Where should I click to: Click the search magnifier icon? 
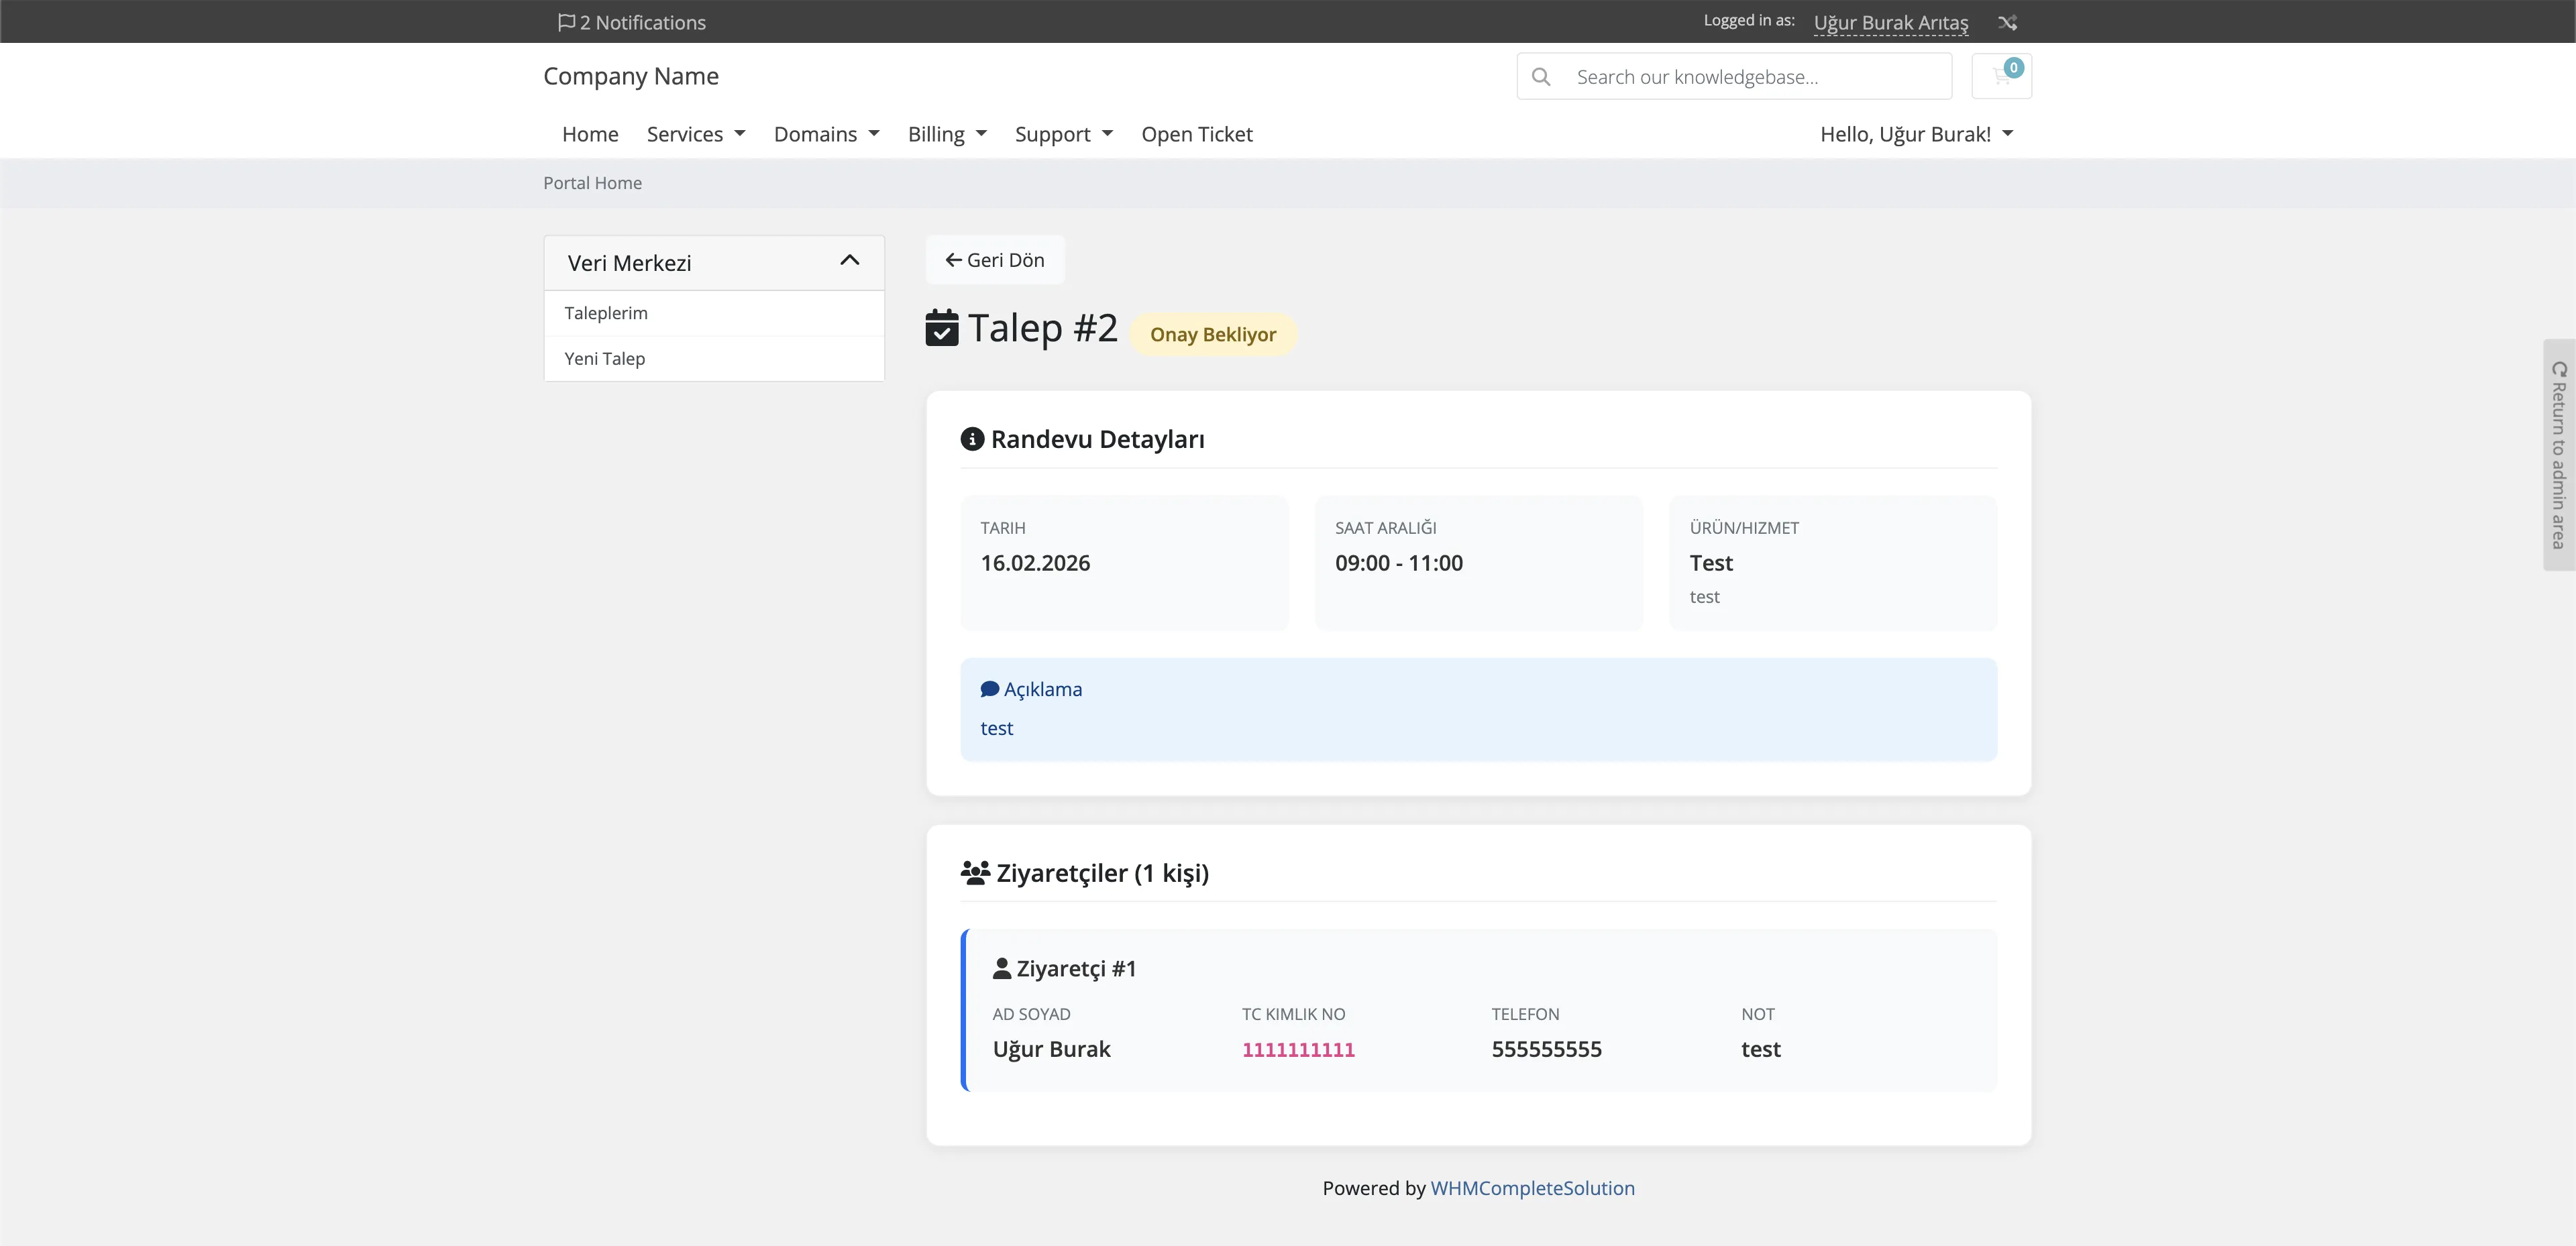[1541, 77]
